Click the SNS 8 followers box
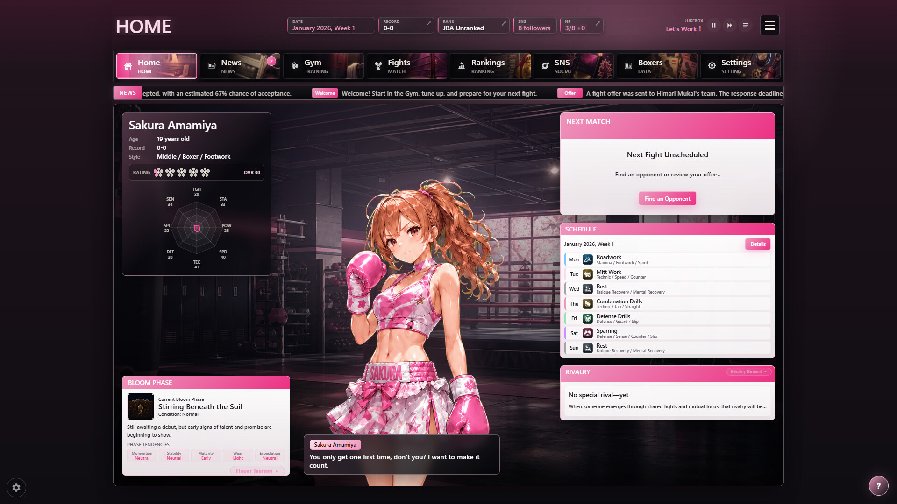The height and width of the screenshot is (504, 897). [x=534, y=25]
